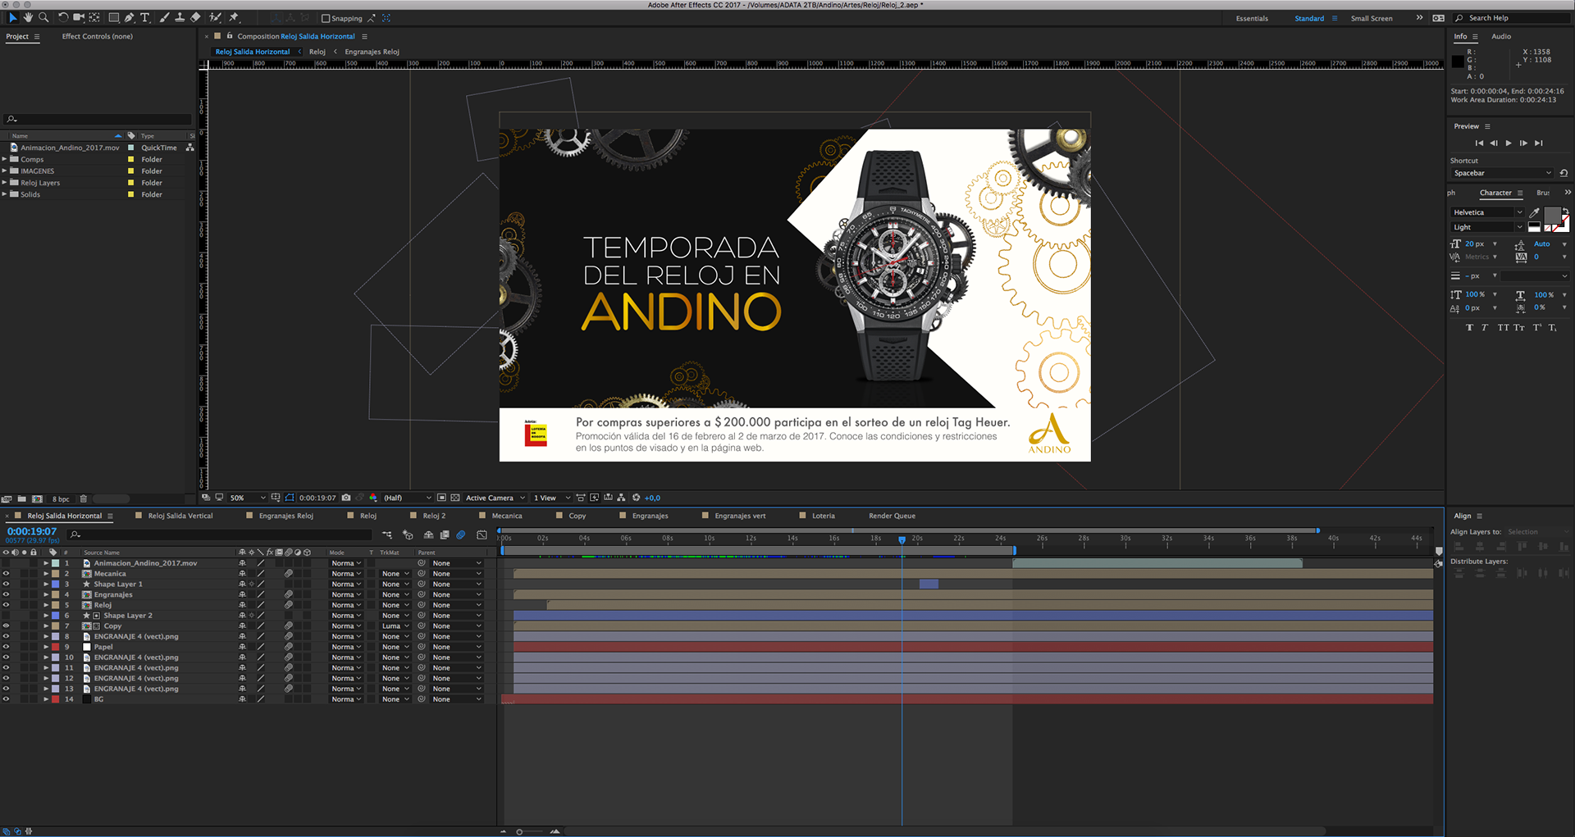Show the Shape Layer 2 visibility toggle

click(x=6, y=616)
